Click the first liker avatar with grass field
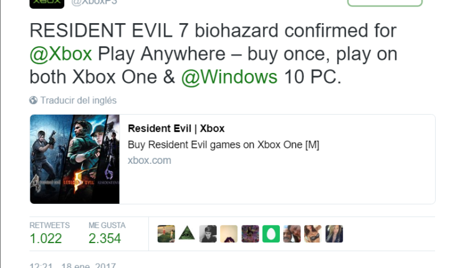This screenshot has width=460, height=268. click(166, 234)
